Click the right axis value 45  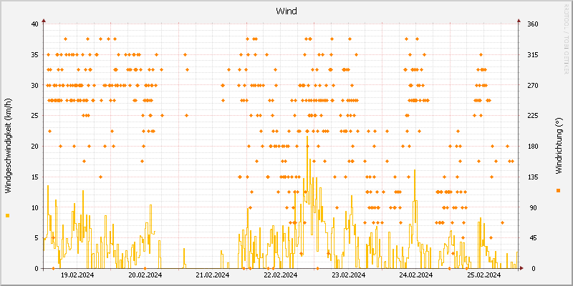point(532,238)
